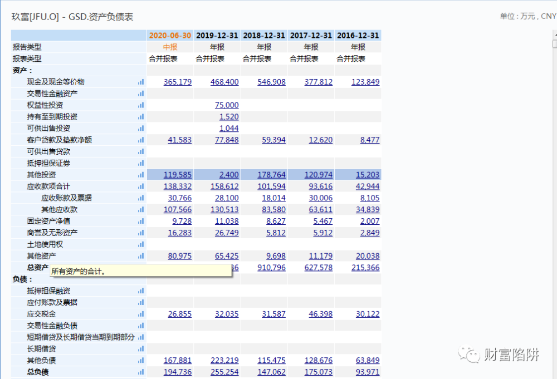
Task: Open chart icon for 其他负债 row
Action: pos(141,361)
